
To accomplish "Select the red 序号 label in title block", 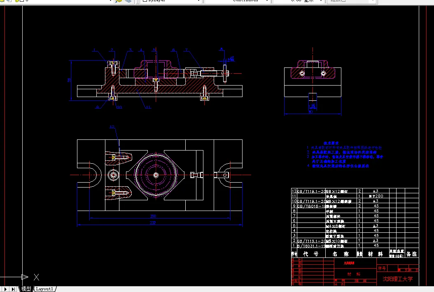I will click(382, 268).
